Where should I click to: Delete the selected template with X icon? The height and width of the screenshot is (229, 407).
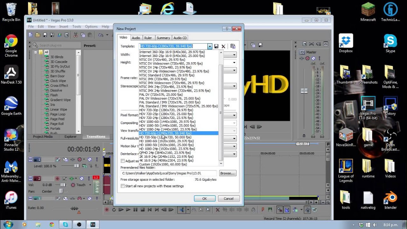coord(223,46)
